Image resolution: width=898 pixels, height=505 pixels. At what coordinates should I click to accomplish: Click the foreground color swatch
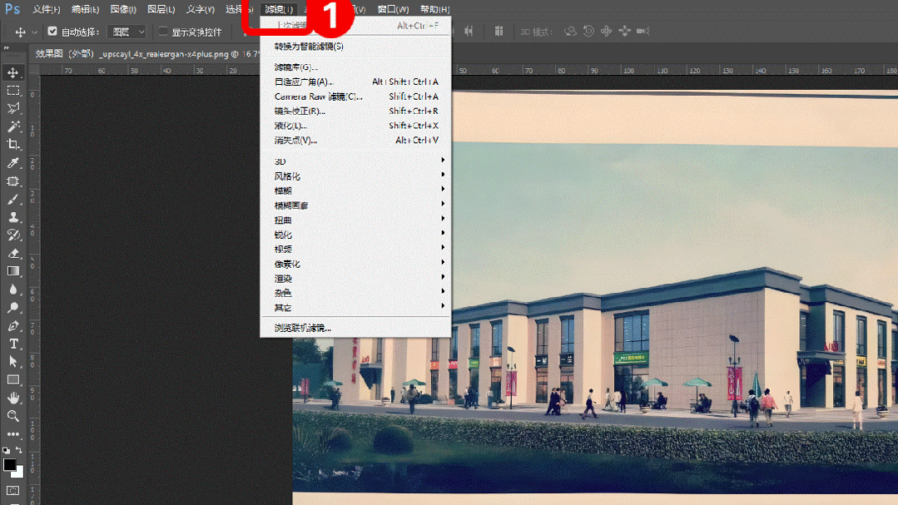[9, 465]
